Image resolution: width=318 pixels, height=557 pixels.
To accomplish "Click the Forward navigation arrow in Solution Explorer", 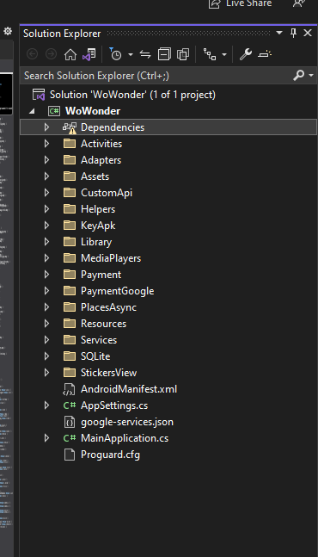I will click(x=51, y=54).
